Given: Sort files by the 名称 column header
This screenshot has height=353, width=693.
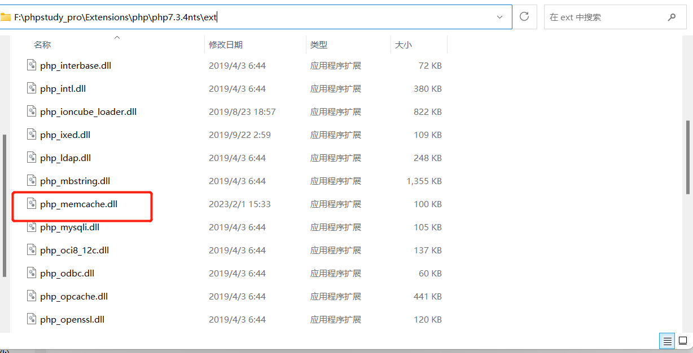Looking at the screenshot, I should (x=42, y=45).
